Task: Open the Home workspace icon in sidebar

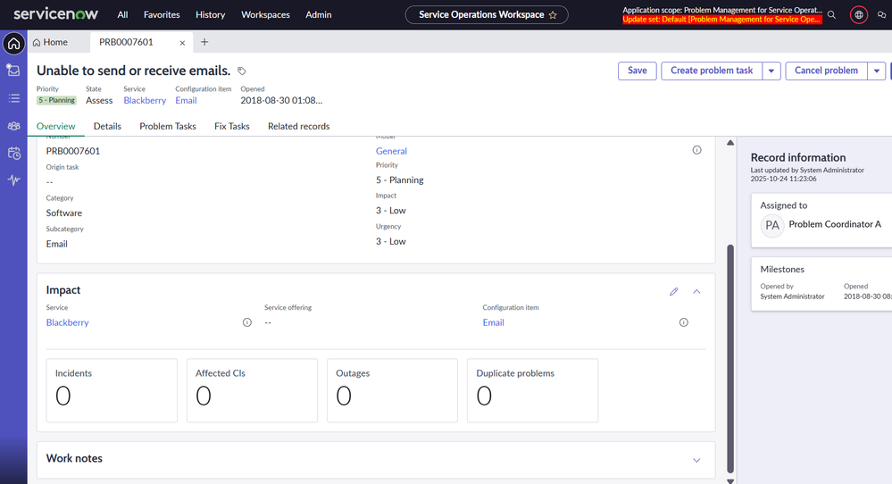Action: (13, 44)
